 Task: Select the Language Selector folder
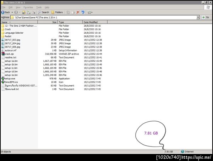12,33
